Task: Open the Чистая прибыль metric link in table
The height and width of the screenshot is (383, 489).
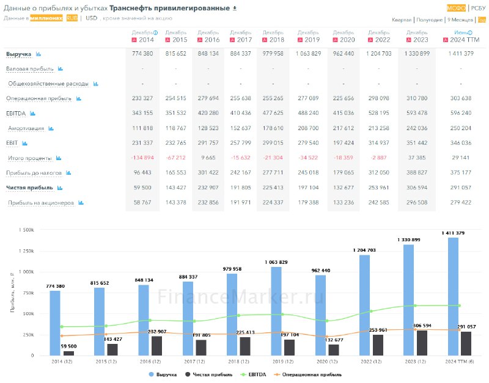Action: coord(29,188)
